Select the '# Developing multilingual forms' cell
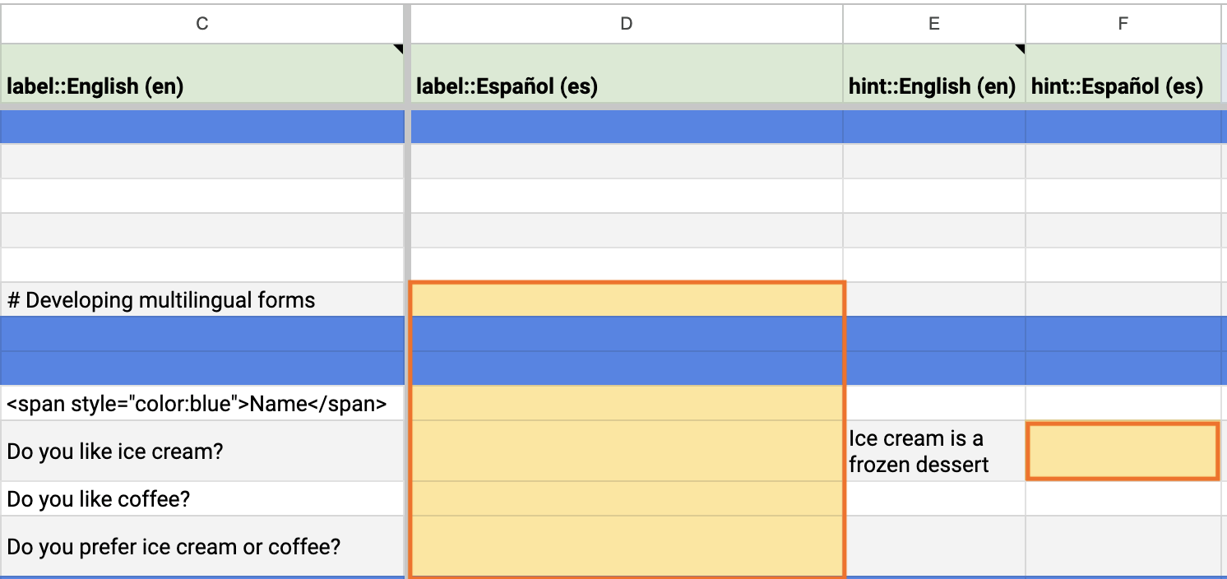Screen dimensions: 1227x579 (x=202, y=300)
